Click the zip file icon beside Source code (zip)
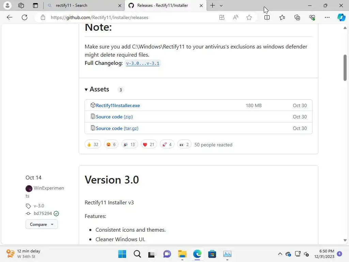Screen dimensions: 349x262 click(x=93, y=117)
